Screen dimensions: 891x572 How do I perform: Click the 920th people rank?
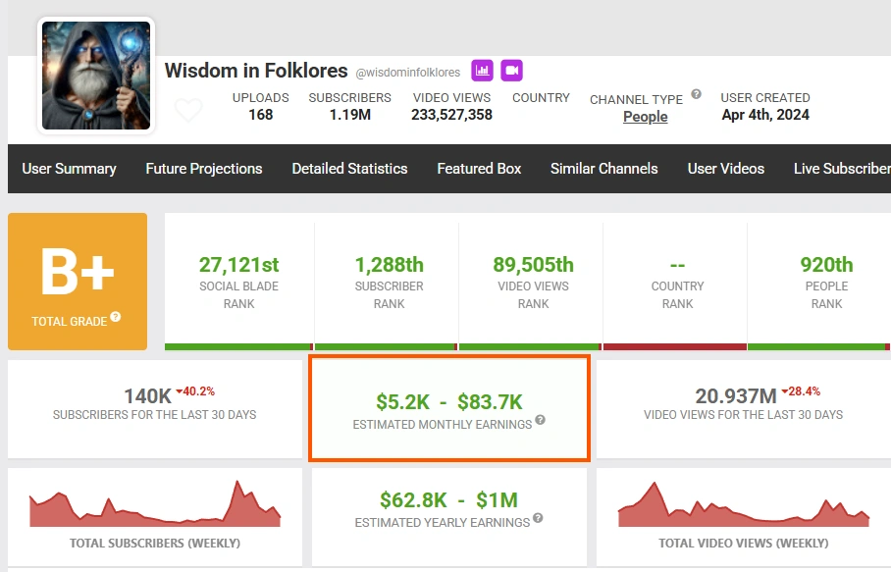[x=827, y=265]
